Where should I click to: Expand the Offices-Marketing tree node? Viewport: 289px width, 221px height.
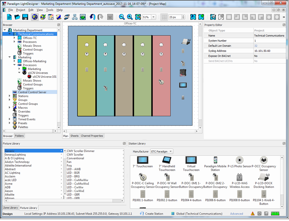click(x=14, y=61)
